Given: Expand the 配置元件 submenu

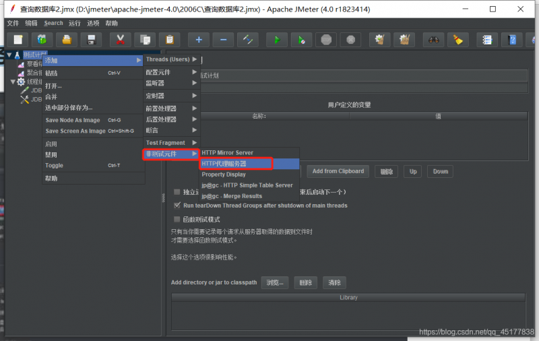Looking at the screenshot, I should [171, 72].
